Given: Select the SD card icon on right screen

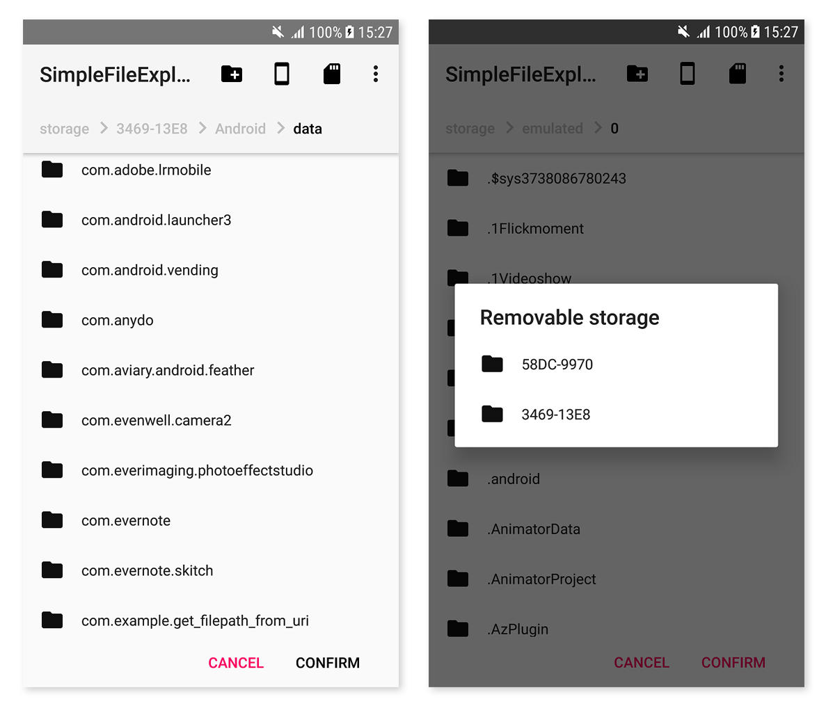Looking at the screenshot, I should coord(738,74).
